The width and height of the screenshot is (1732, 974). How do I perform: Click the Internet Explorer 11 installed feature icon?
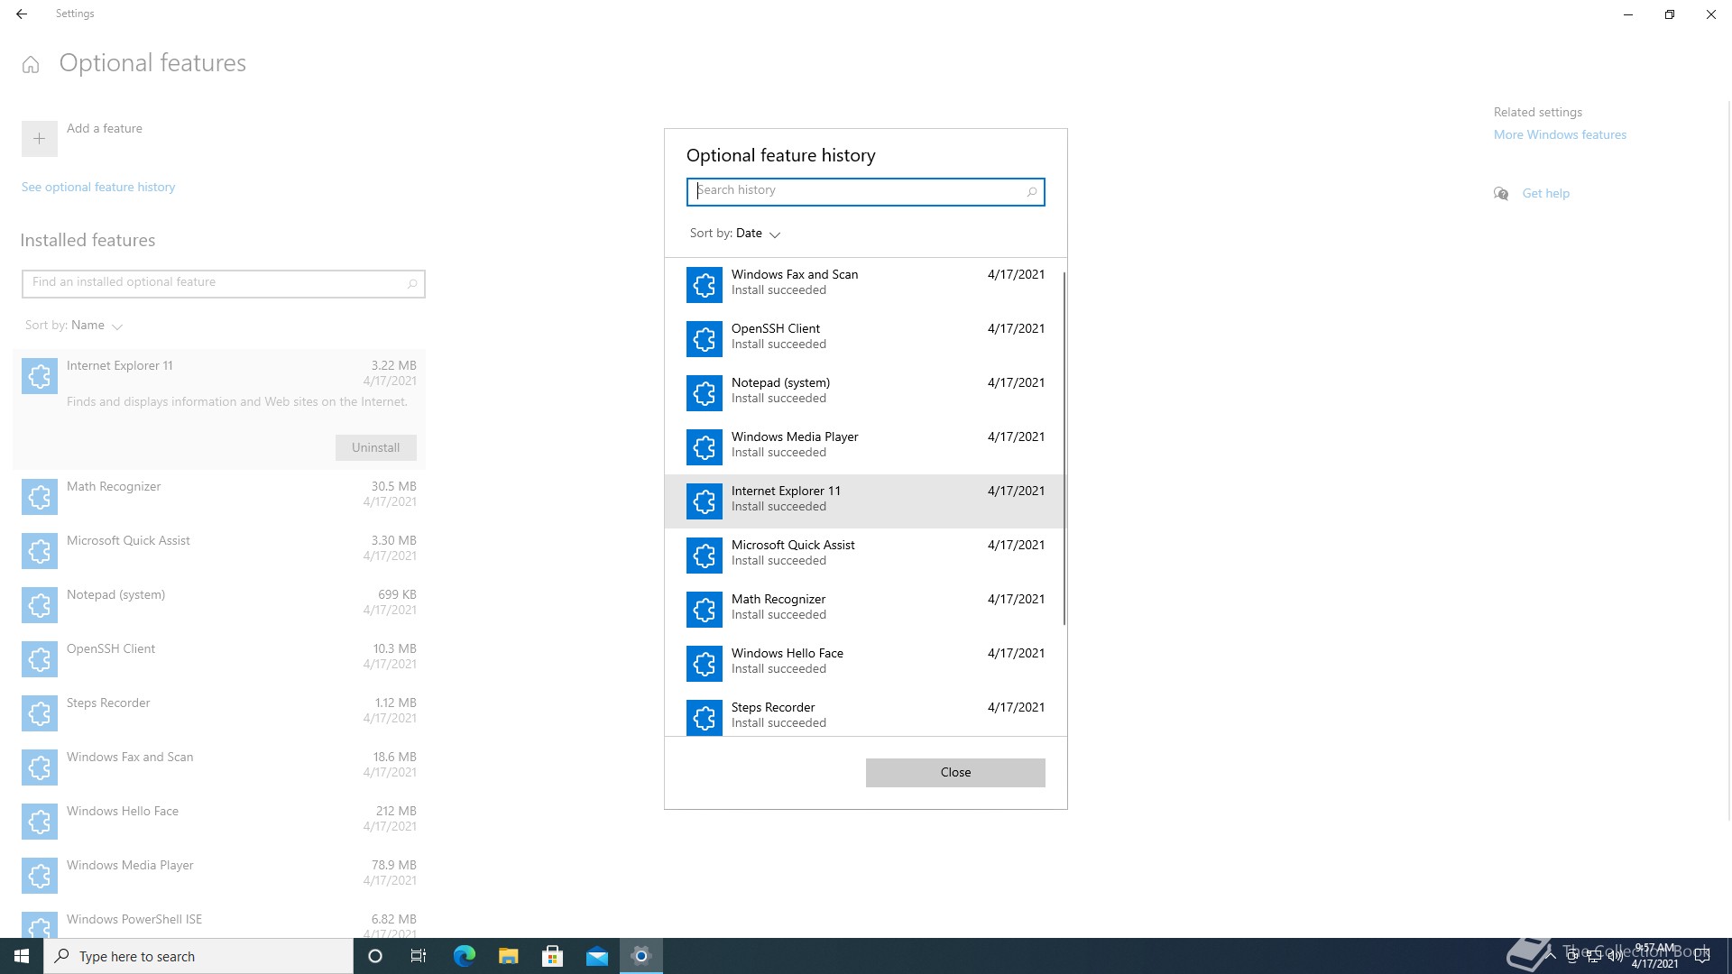point(40,376)
